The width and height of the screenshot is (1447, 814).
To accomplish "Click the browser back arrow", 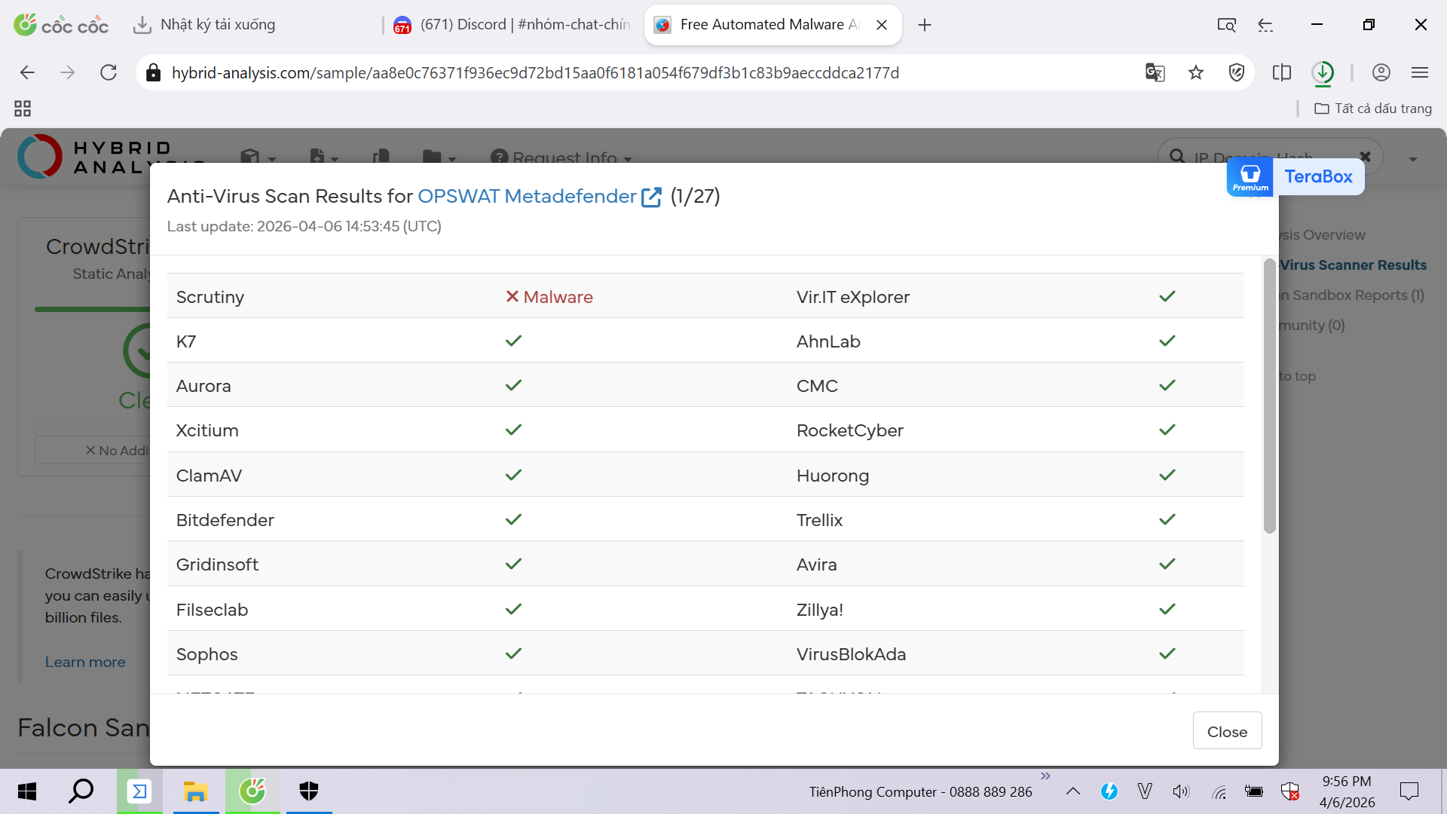I will click(27, 72).
